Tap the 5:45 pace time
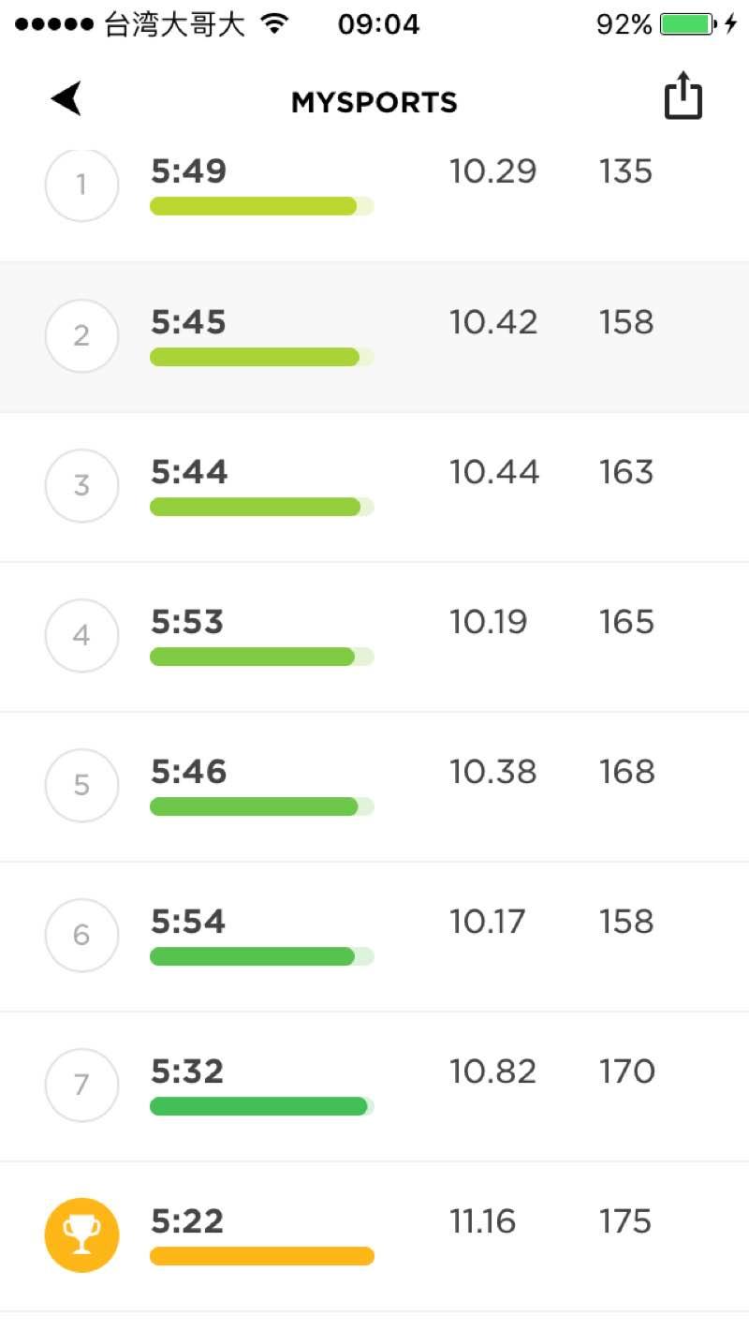The height and width of the screenshot is (1330, 749). [188, 322]
